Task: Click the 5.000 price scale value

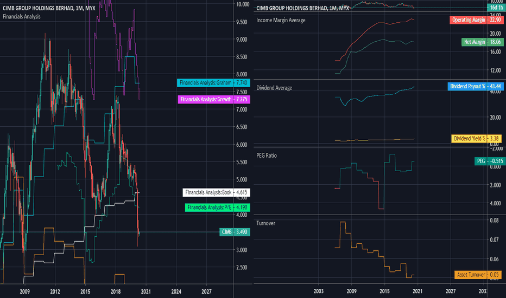Action: [x=243, y=179]
